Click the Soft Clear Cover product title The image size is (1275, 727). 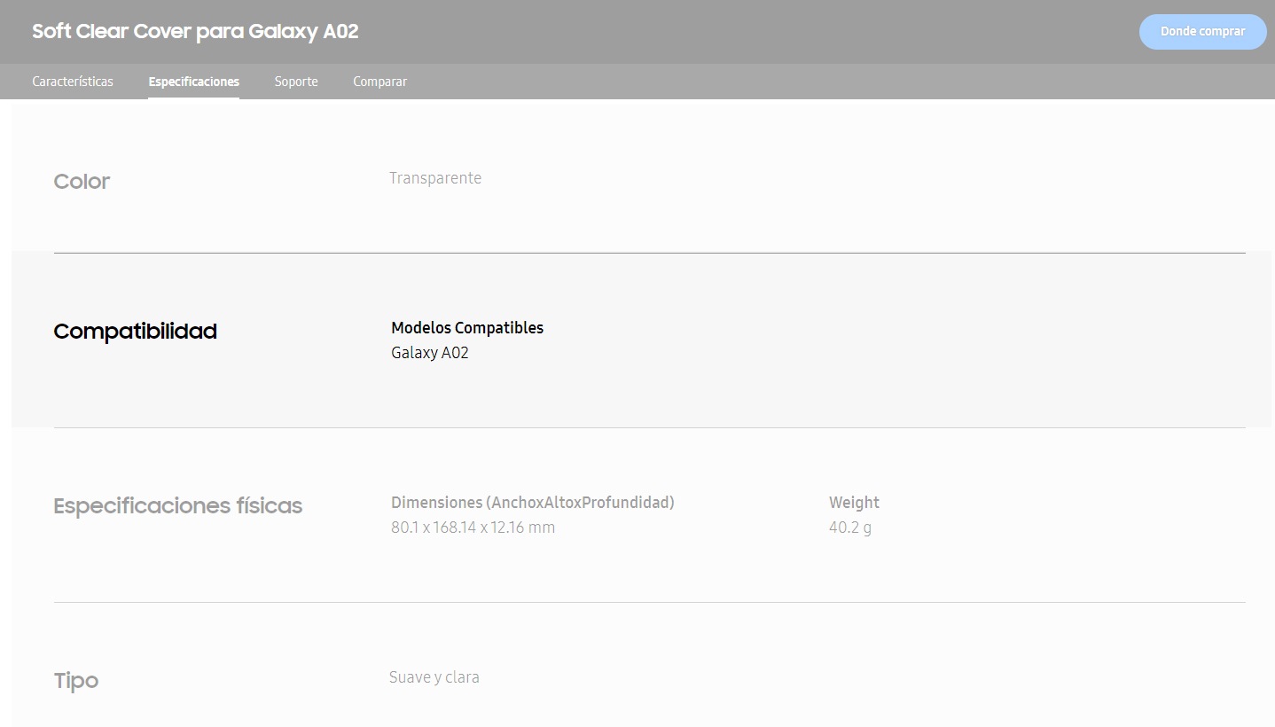[195, 32]
